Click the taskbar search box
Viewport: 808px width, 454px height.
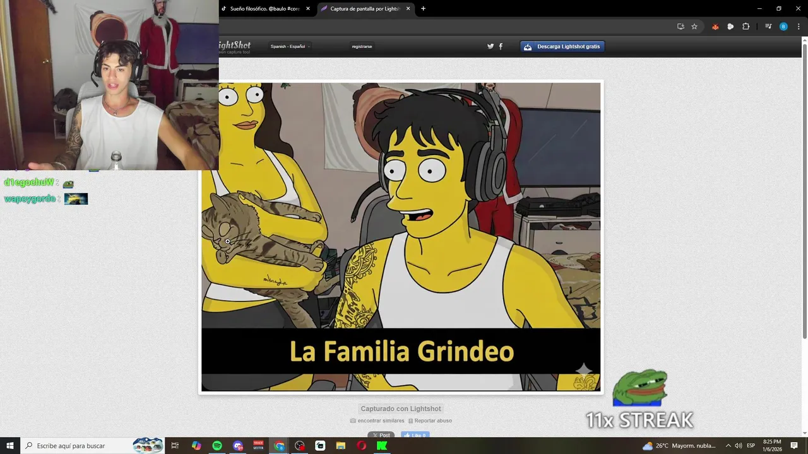pyautogui.click(x=93, y=446)
